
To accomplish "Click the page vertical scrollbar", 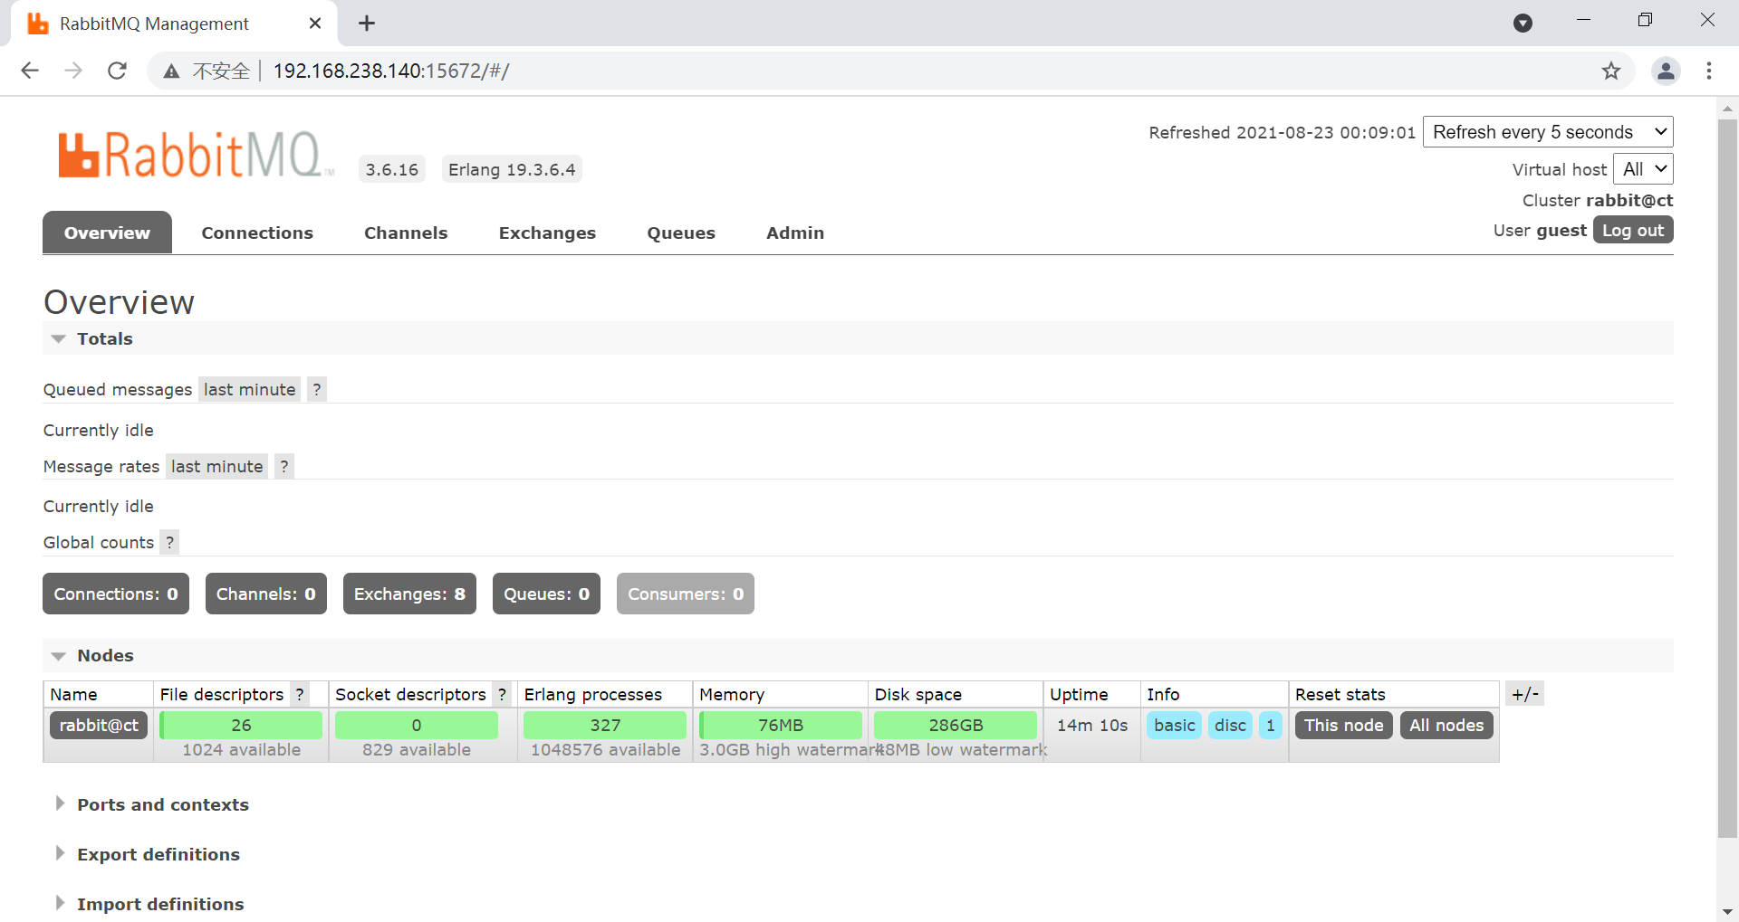I will pyautogui.click(x=1727, y=480).
